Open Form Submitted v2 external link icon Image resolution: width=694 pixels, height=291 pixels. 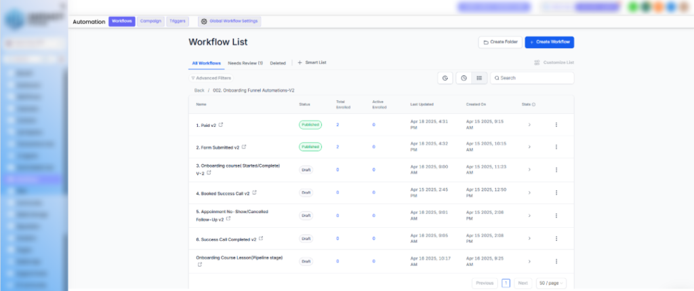244,147
